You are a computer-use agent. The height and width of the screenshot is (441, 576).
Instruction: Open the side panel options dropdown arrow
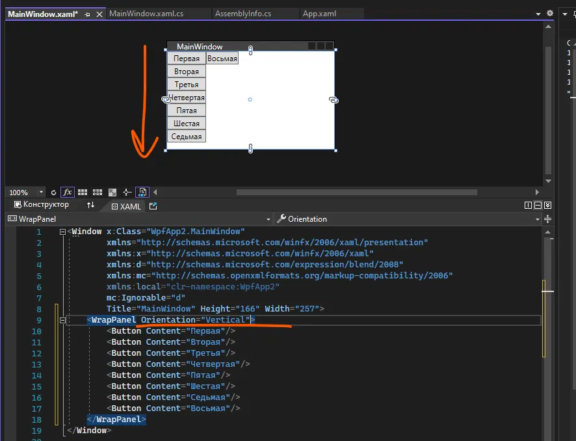click(x=565, y=14)
